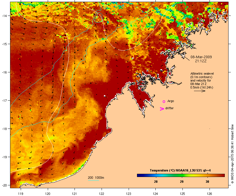Click the '0.5m/s (1kt 24h)' scale text
Image resolution: width=236 pixels, height=196 pixels.
pos(202,87)
